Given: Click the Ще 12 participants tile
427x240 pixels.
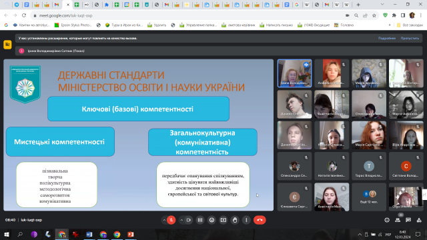Looking at the screenshot, I should click(x=369, y=197).
